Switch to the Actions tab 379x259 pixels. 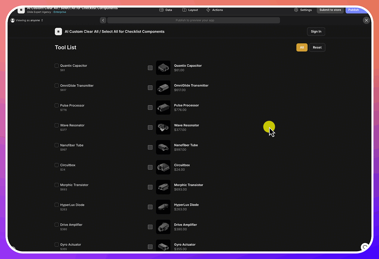(215, 10)
